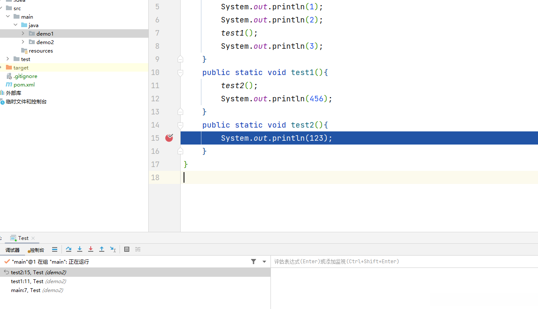
Task: Click the Step Over debug icon
Action: coord(69,250)
